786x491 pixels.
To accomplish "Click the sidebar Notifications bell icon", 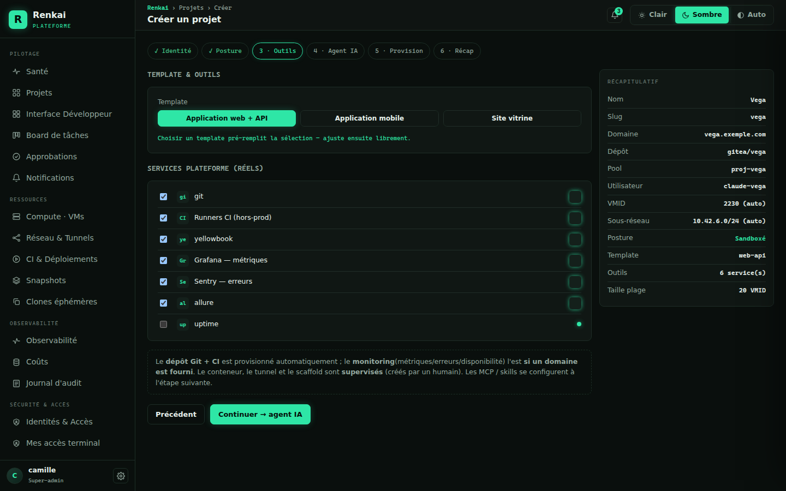I will [x=16, y=178].
